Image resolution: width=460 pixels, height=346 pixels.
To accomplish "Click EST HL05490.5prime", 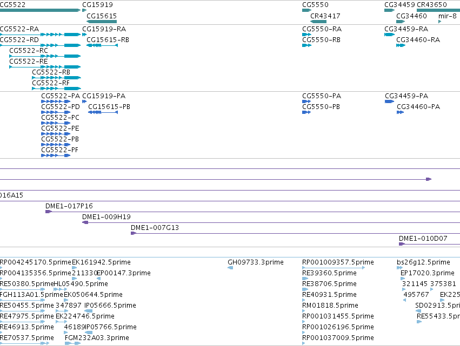I will [81, 284].
